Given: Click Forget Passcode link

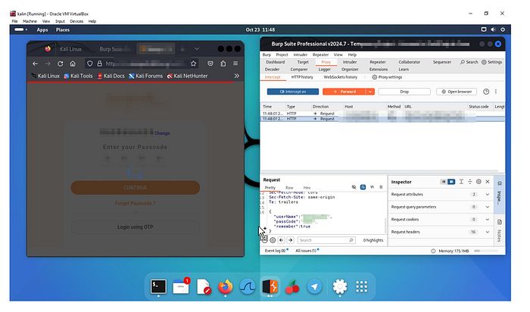Looking at the screenshot, I should 136,203.
